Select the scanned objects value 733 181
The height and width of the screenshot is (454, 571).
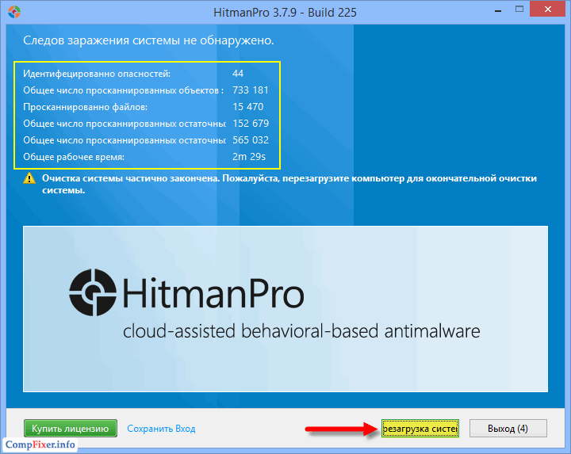click(251, 90)
